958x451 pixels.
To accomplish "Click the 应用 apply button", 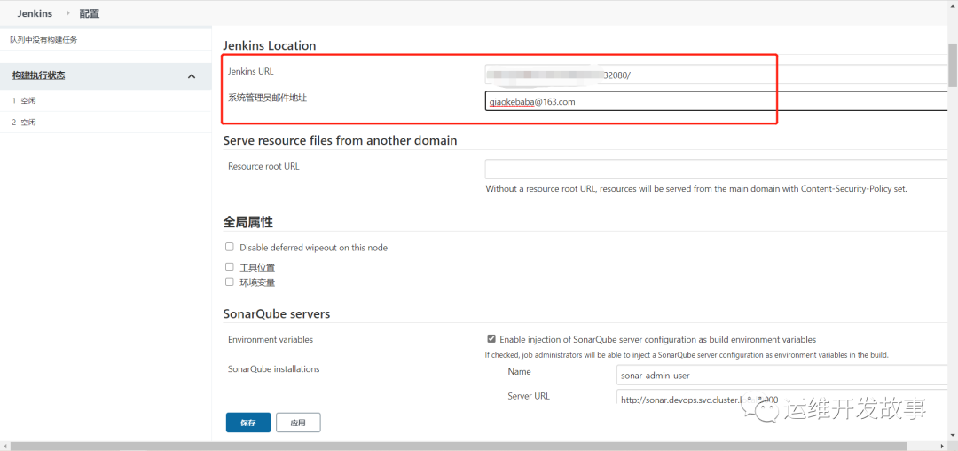I will click(x=298, y=423).
